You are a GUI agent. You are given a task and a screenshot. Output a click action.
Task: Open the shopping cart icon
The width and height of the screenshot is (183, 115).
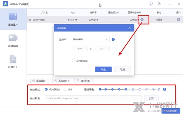(151, 4)
